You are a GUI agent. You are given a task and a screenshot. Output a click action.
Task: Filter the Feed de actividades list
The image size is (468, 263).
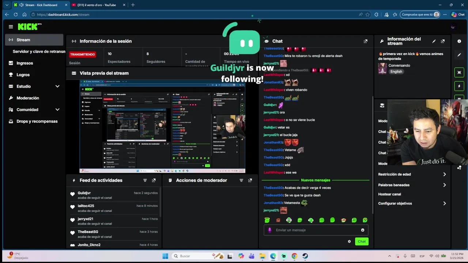[x=145, y=180]
